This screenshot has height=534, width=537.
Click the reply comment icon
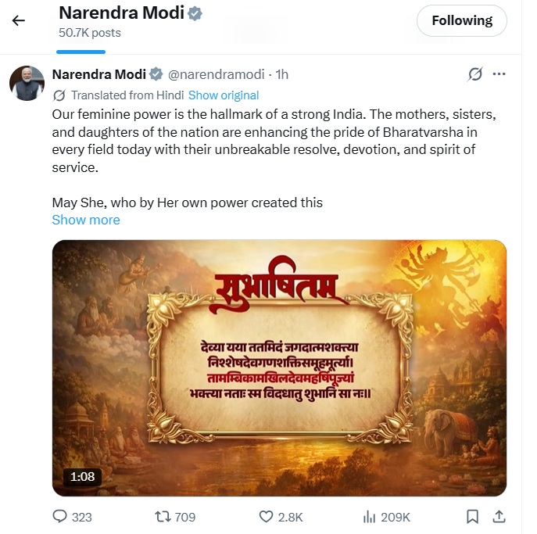click(60, 517)
